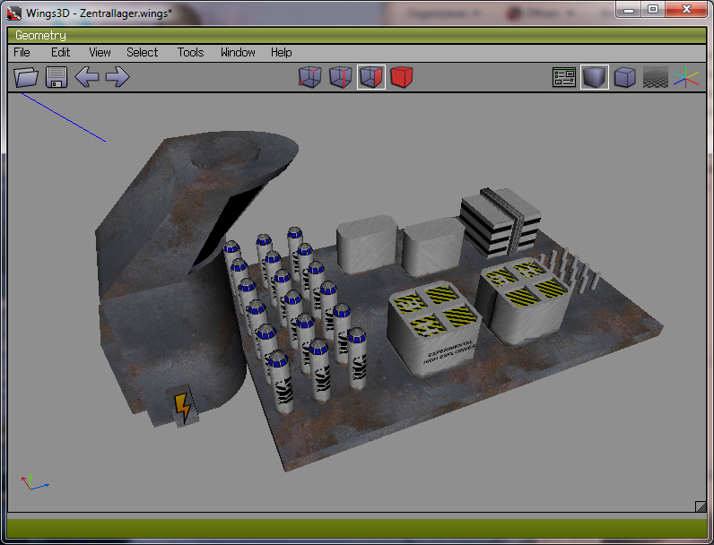
Task: Open the Help menu
Action: click(x=282, y=53)
